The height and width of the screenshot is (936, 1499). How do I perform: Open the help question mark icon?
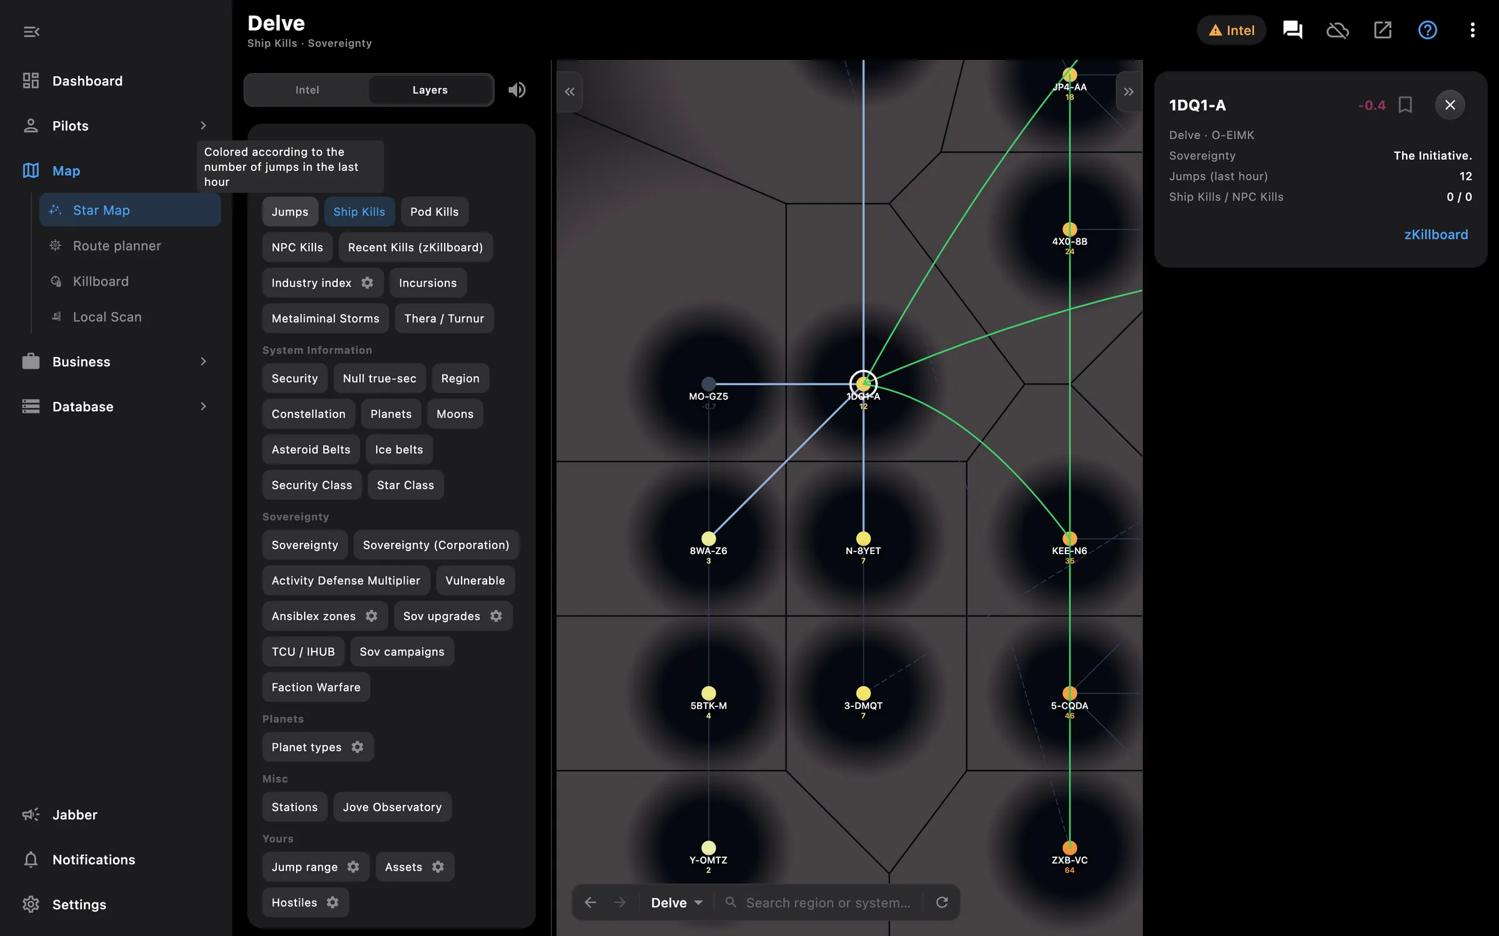(x=1427, y=30)
